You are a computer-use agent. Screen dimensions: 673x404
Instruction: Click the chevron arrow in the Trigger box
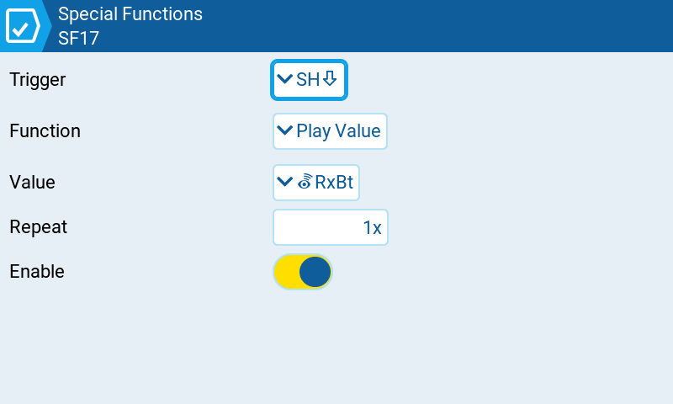tap(284, 79)
